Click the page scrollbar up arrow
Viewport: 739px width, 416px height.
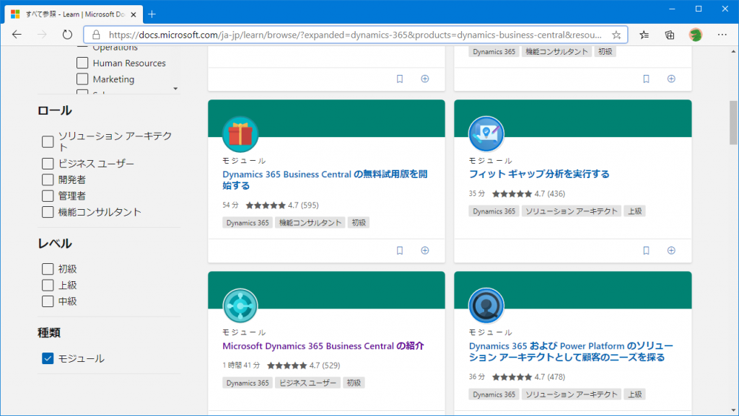click(733, 51)
